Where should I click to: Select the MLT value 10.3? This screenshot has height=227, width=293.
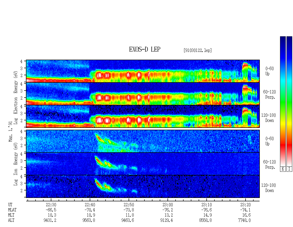(x=52, y=215)
